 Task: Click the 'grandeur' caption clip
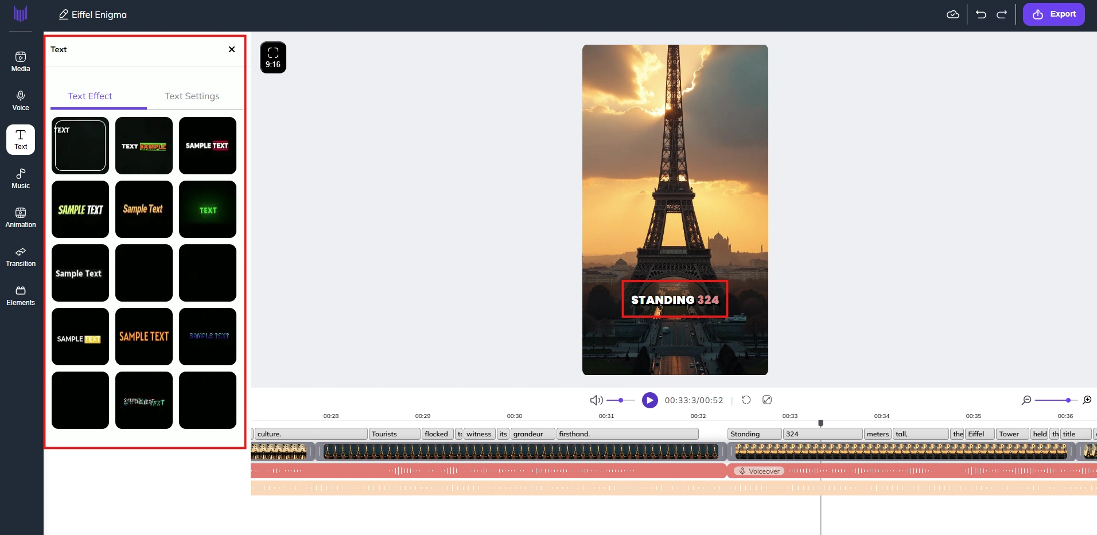(533, 434)
